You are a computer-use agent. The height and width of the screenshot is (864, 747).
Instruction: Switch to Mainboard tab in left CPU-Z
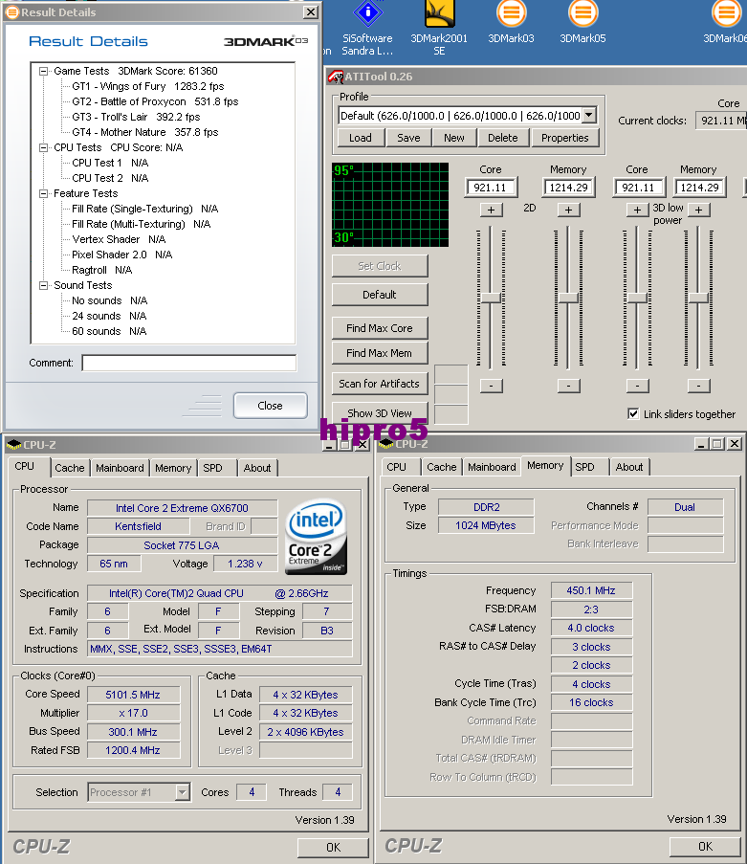point(120,468)
